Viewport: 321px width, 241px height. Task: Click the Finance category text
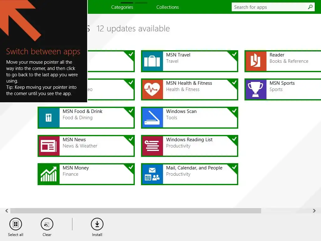71,174
